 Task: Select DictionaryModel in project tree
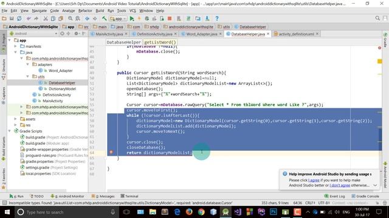62,89
